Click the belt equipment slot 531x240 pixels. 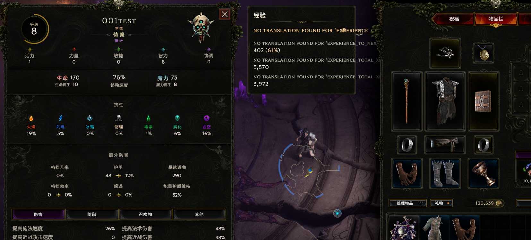445,145
